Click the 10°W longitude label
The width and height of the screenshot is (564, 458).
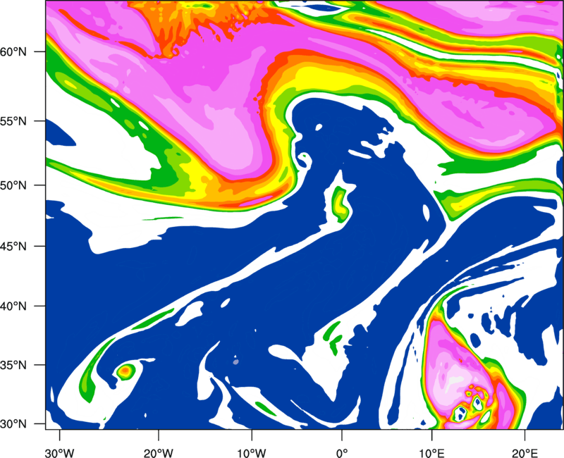(252, 453)
